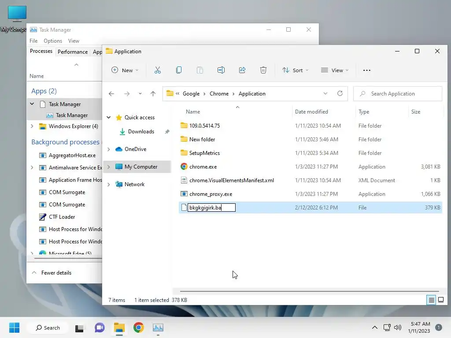451x338 pixels.
Task: Select Downloads in the navigation pane
Action: tap(141, 132)
